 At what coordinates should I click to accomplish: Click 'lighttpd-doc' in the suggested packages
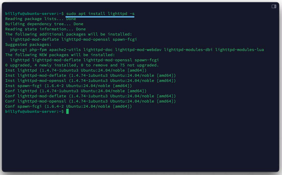pyautogui.click(x=98, y=50)
